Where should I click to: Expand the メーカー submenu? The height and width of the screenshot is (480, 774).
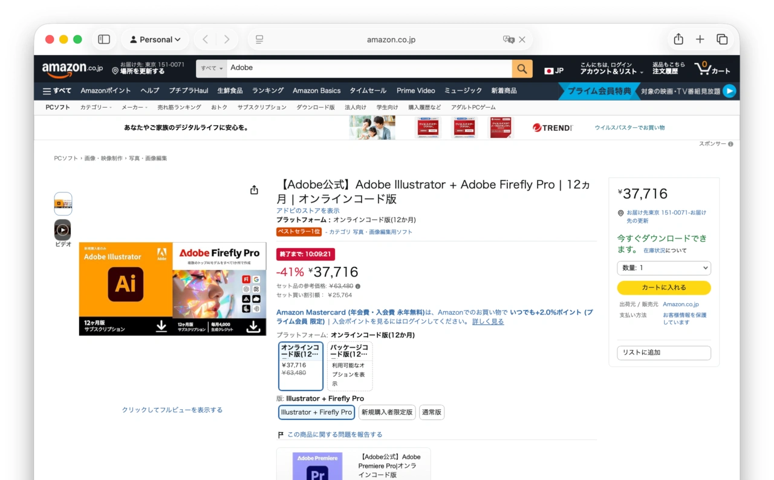point(134,107)
